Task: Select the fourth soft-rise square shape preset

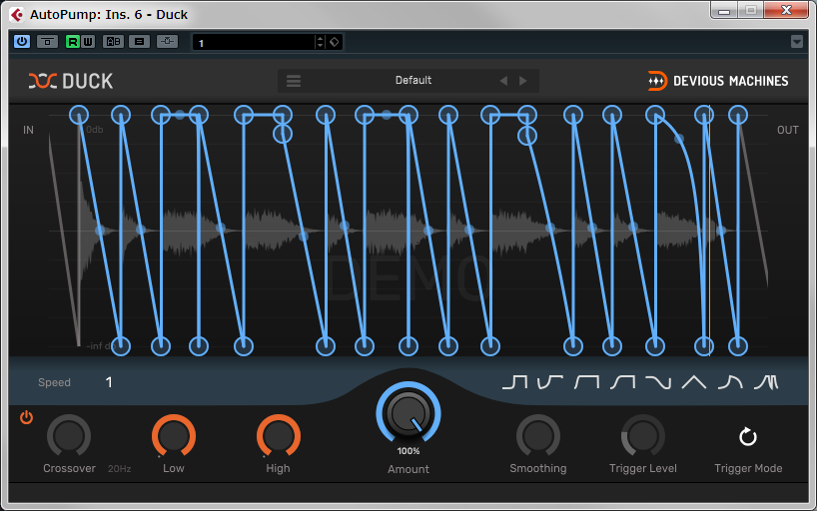Action: [x=622, y=382]
